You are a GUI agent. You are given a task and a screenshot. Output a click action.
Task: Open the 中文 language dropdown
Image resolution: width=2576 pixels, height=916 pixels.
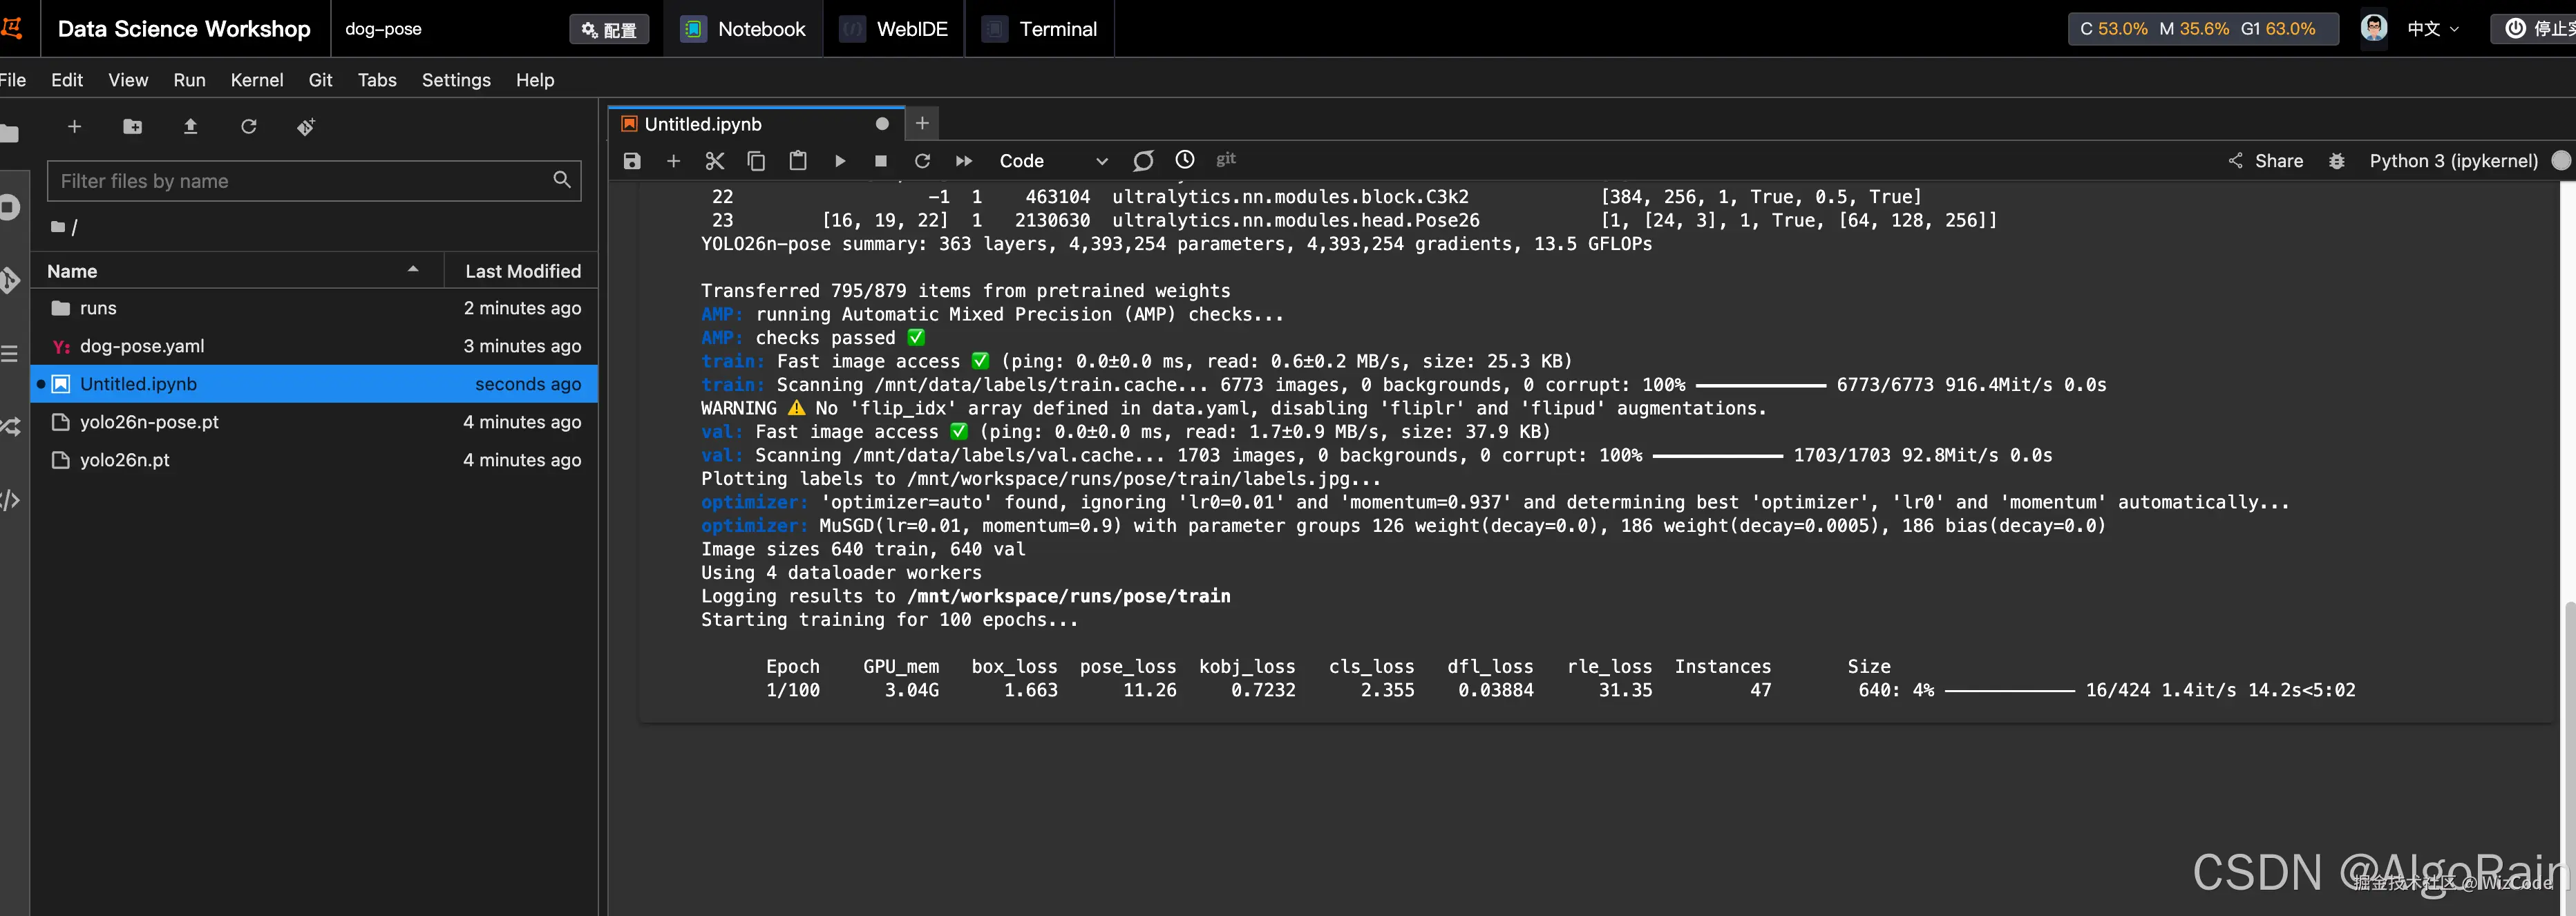2432,29
